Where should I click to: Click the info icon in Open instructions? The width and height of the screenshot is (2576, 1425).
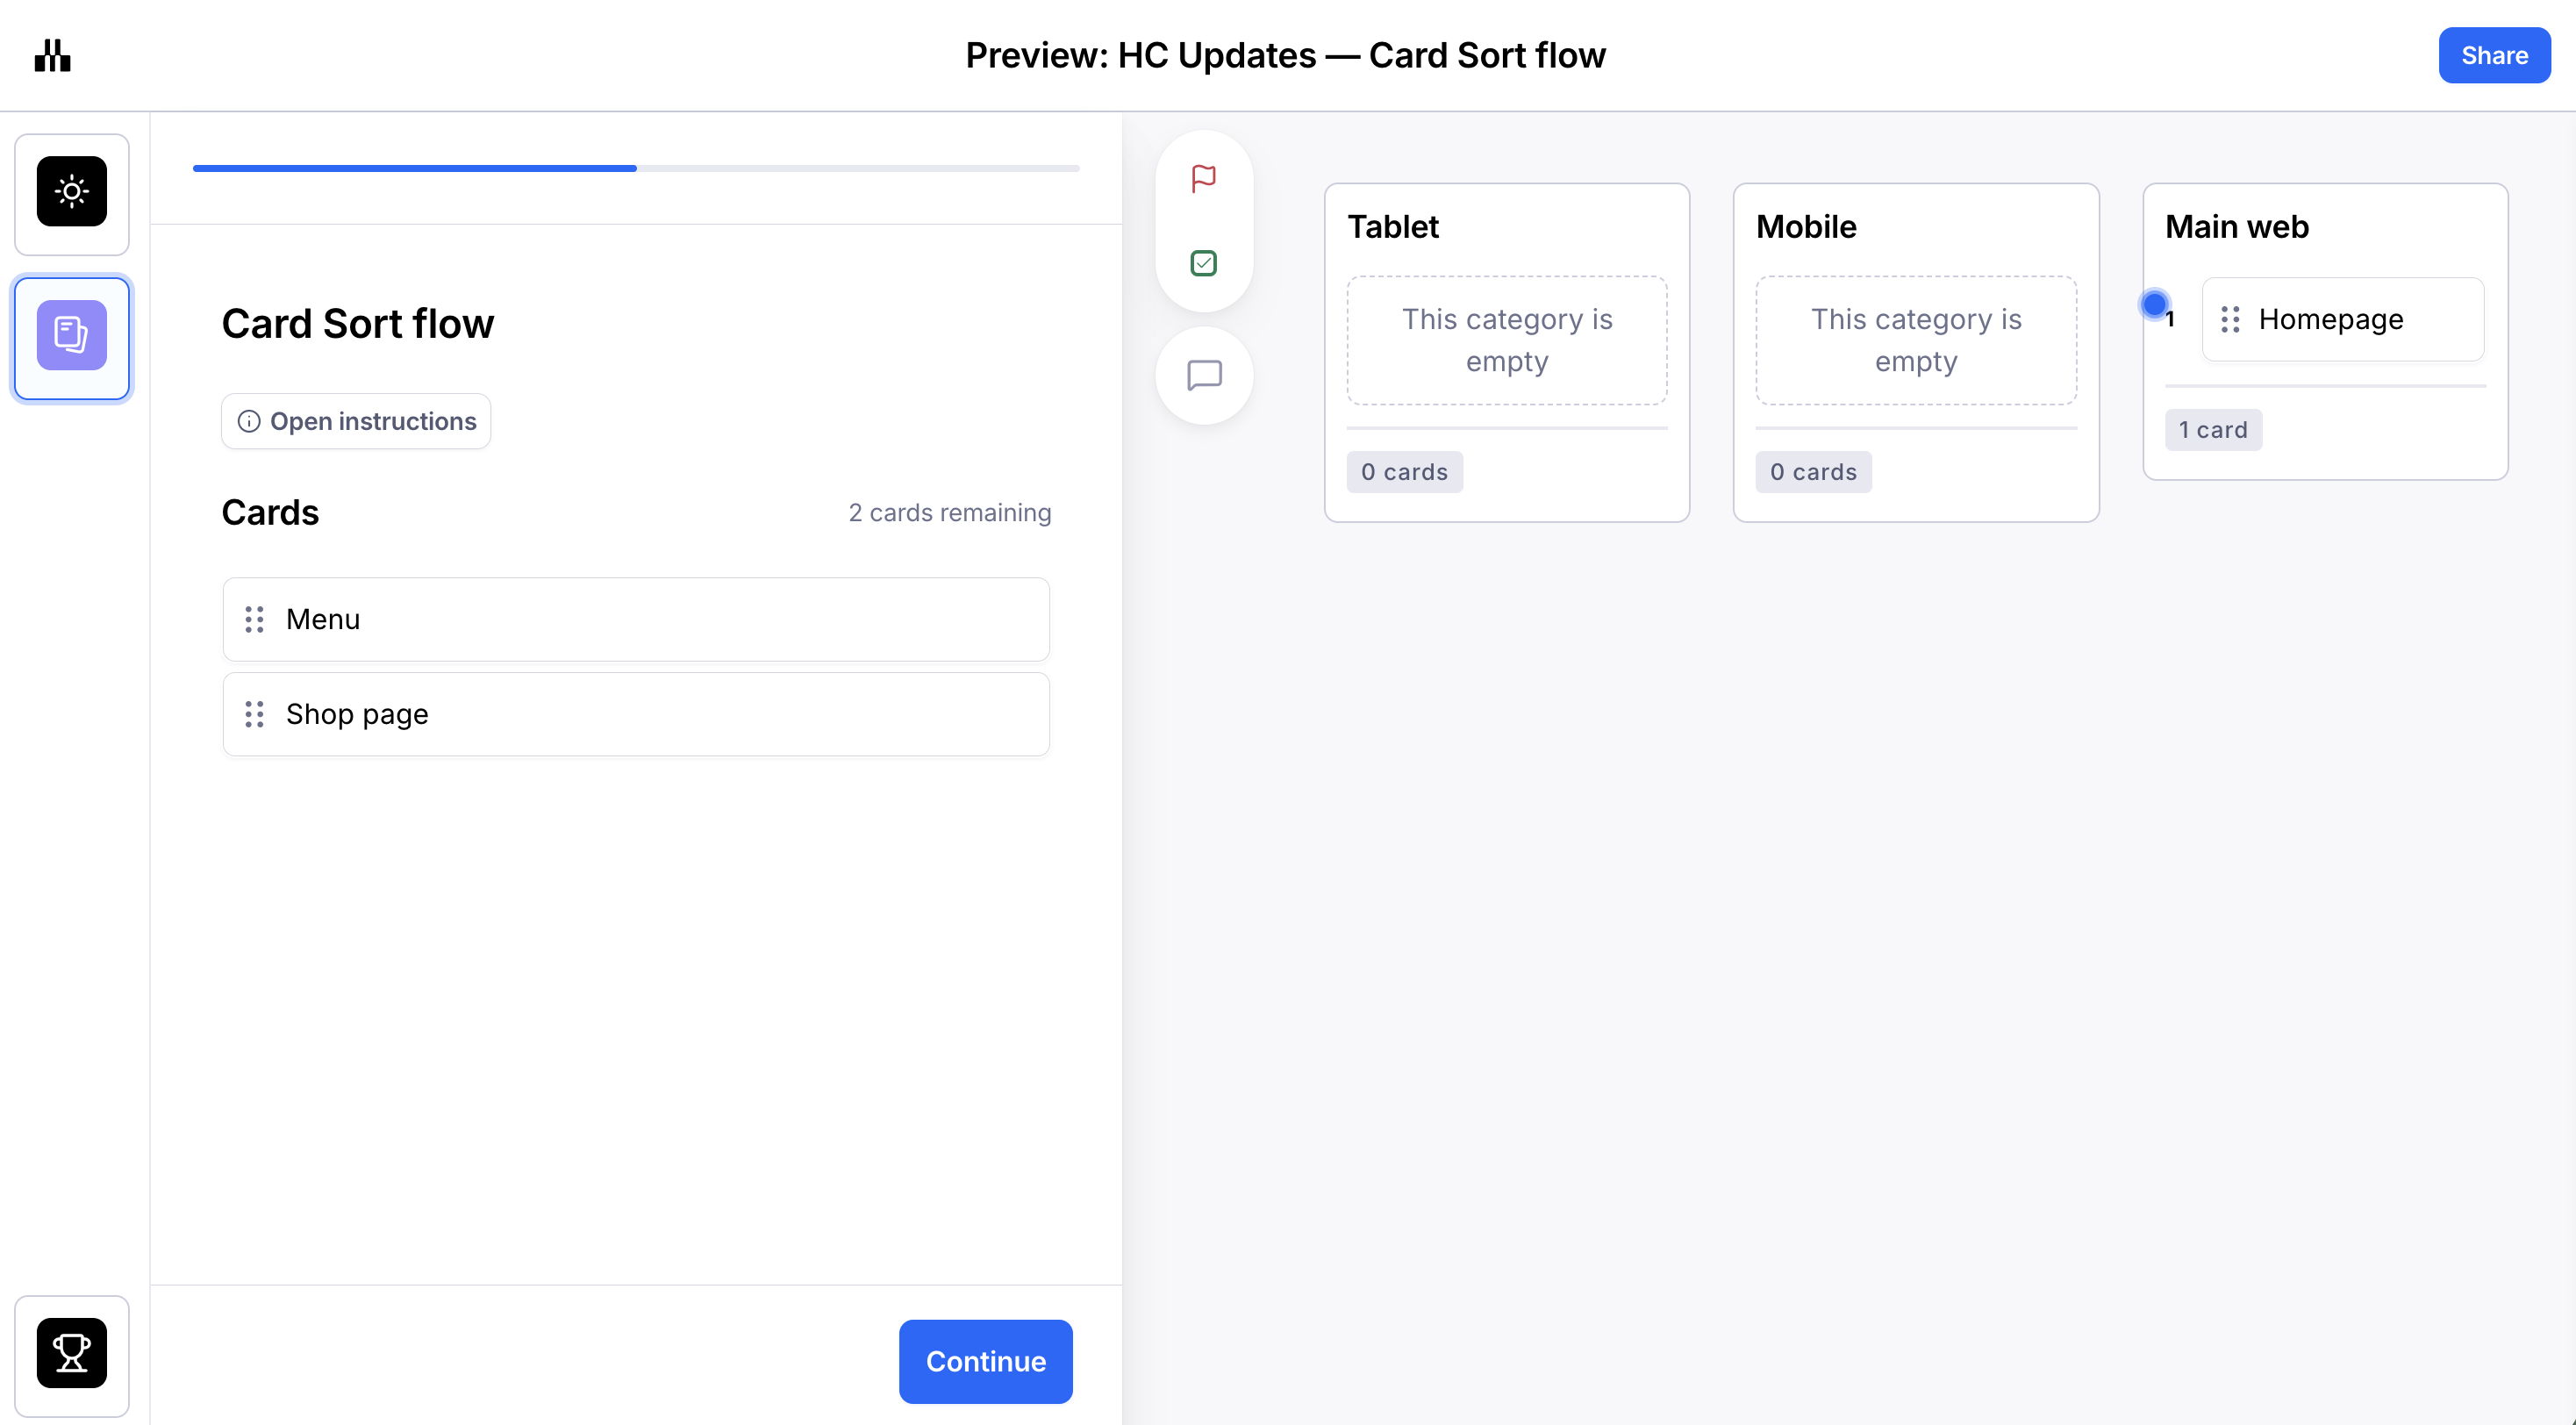pyautogui.click(x=249, y=422)
